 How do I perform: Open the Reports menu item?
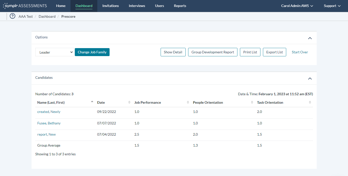(180, 6)
